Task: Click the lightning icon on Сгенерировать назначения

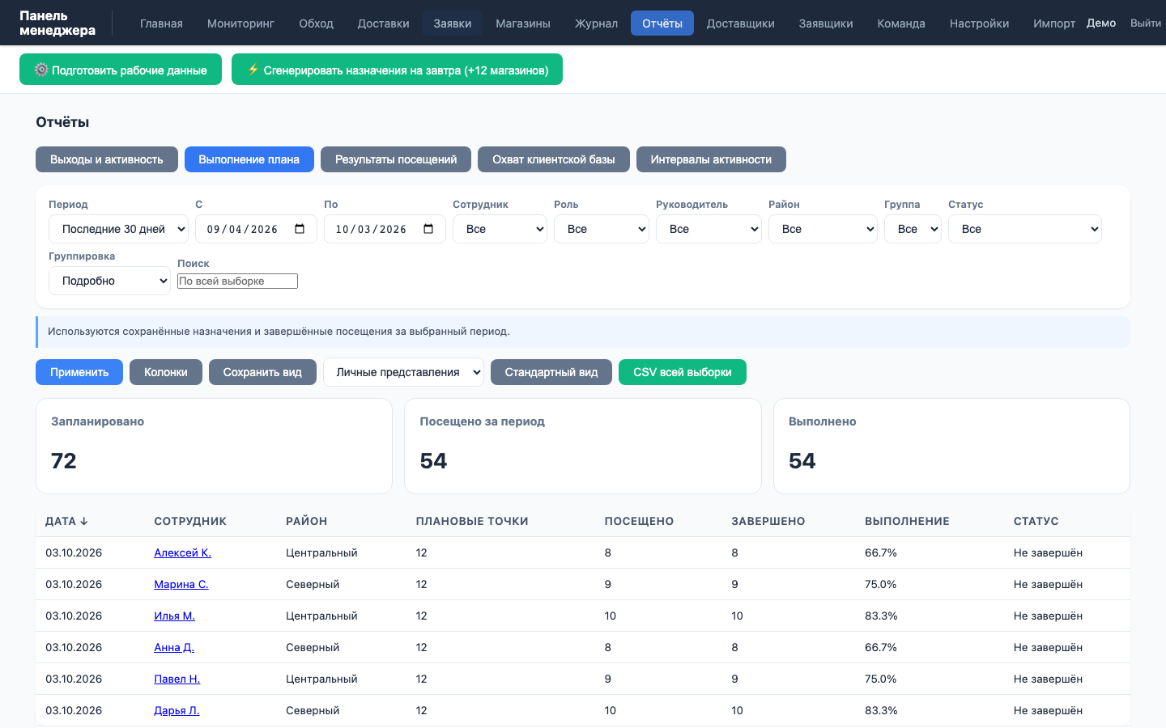Action: point(253,70)
